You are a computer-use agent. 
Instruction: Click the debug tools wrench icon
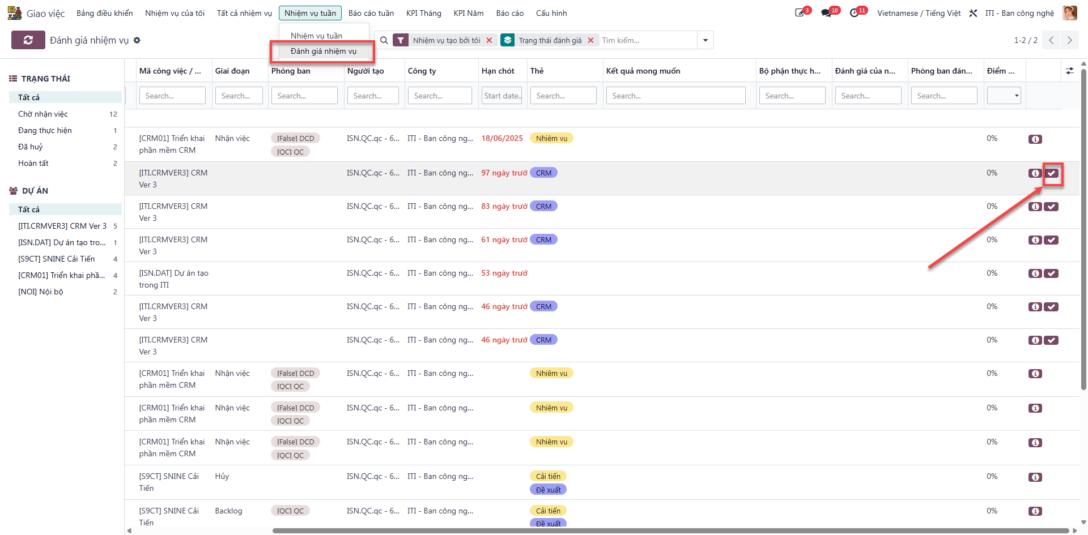(x=973, y=13)
